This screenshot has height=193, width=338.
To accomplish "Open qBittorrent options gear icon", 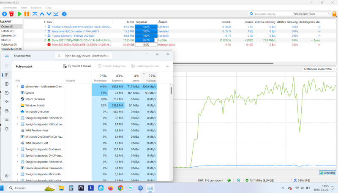I will (64, 14).
